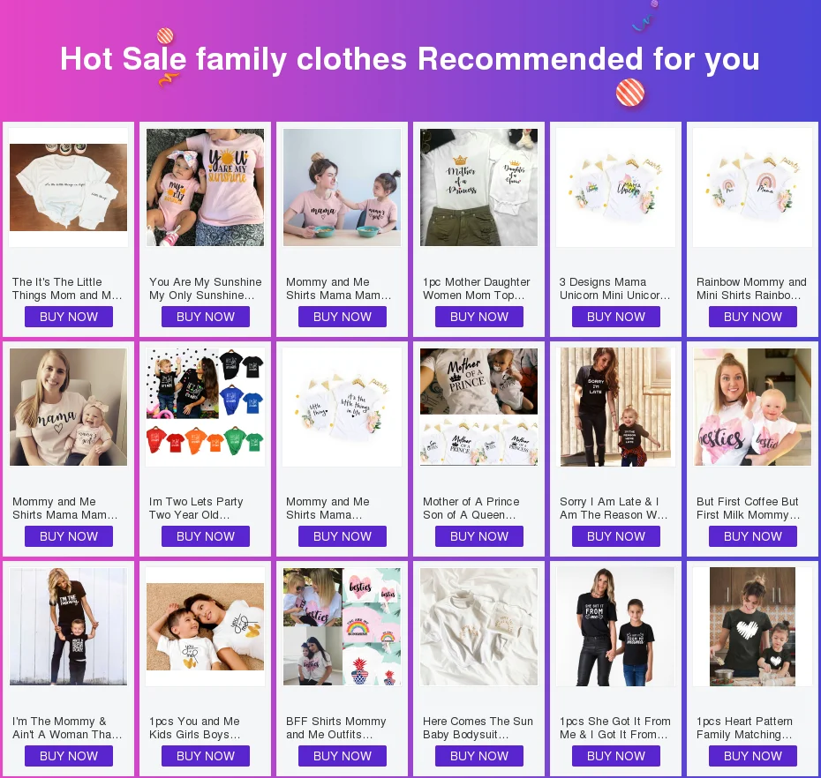Click BUY NOW under She Got It From Me

[616, 757]
